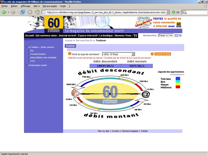Click the Mentions légales footer link
The width and height of the screenshot is (208, 156).
130,131
